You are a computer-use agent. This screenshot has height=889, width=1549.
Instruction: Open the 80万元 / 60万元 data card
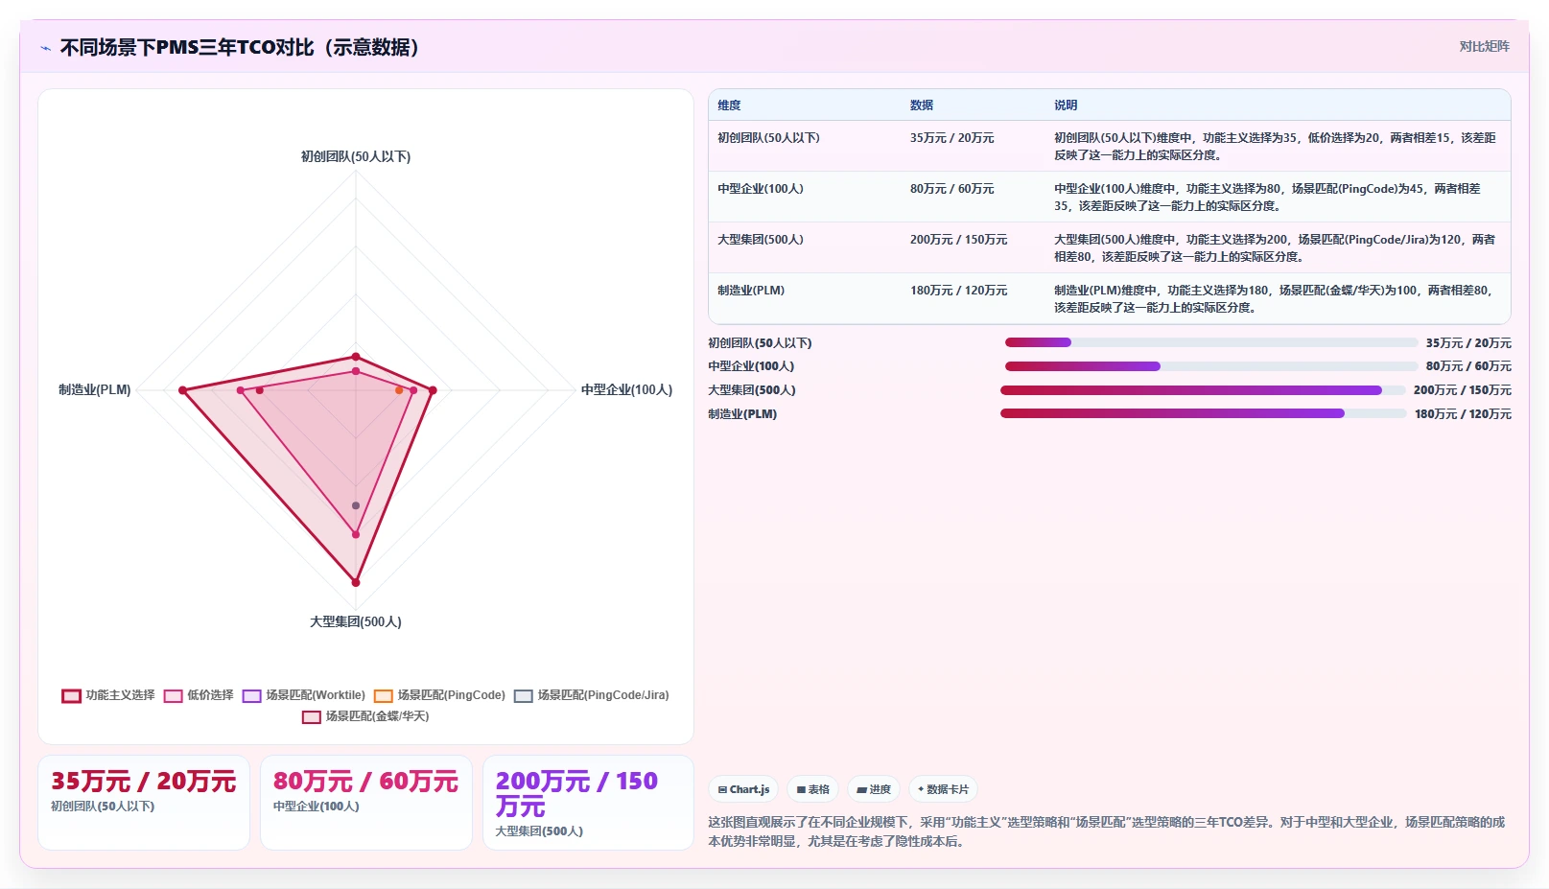click(366, 803)
